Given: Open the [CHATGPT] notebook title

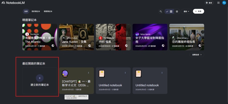Looking at the screenshot, I should (x=76, y=83).
